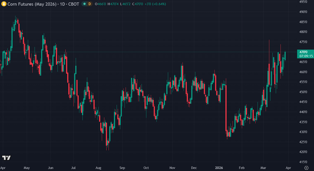This screenshot has width=314, height=171.
Task: Click the corn symbol icon in header
Action: [4, 4]
